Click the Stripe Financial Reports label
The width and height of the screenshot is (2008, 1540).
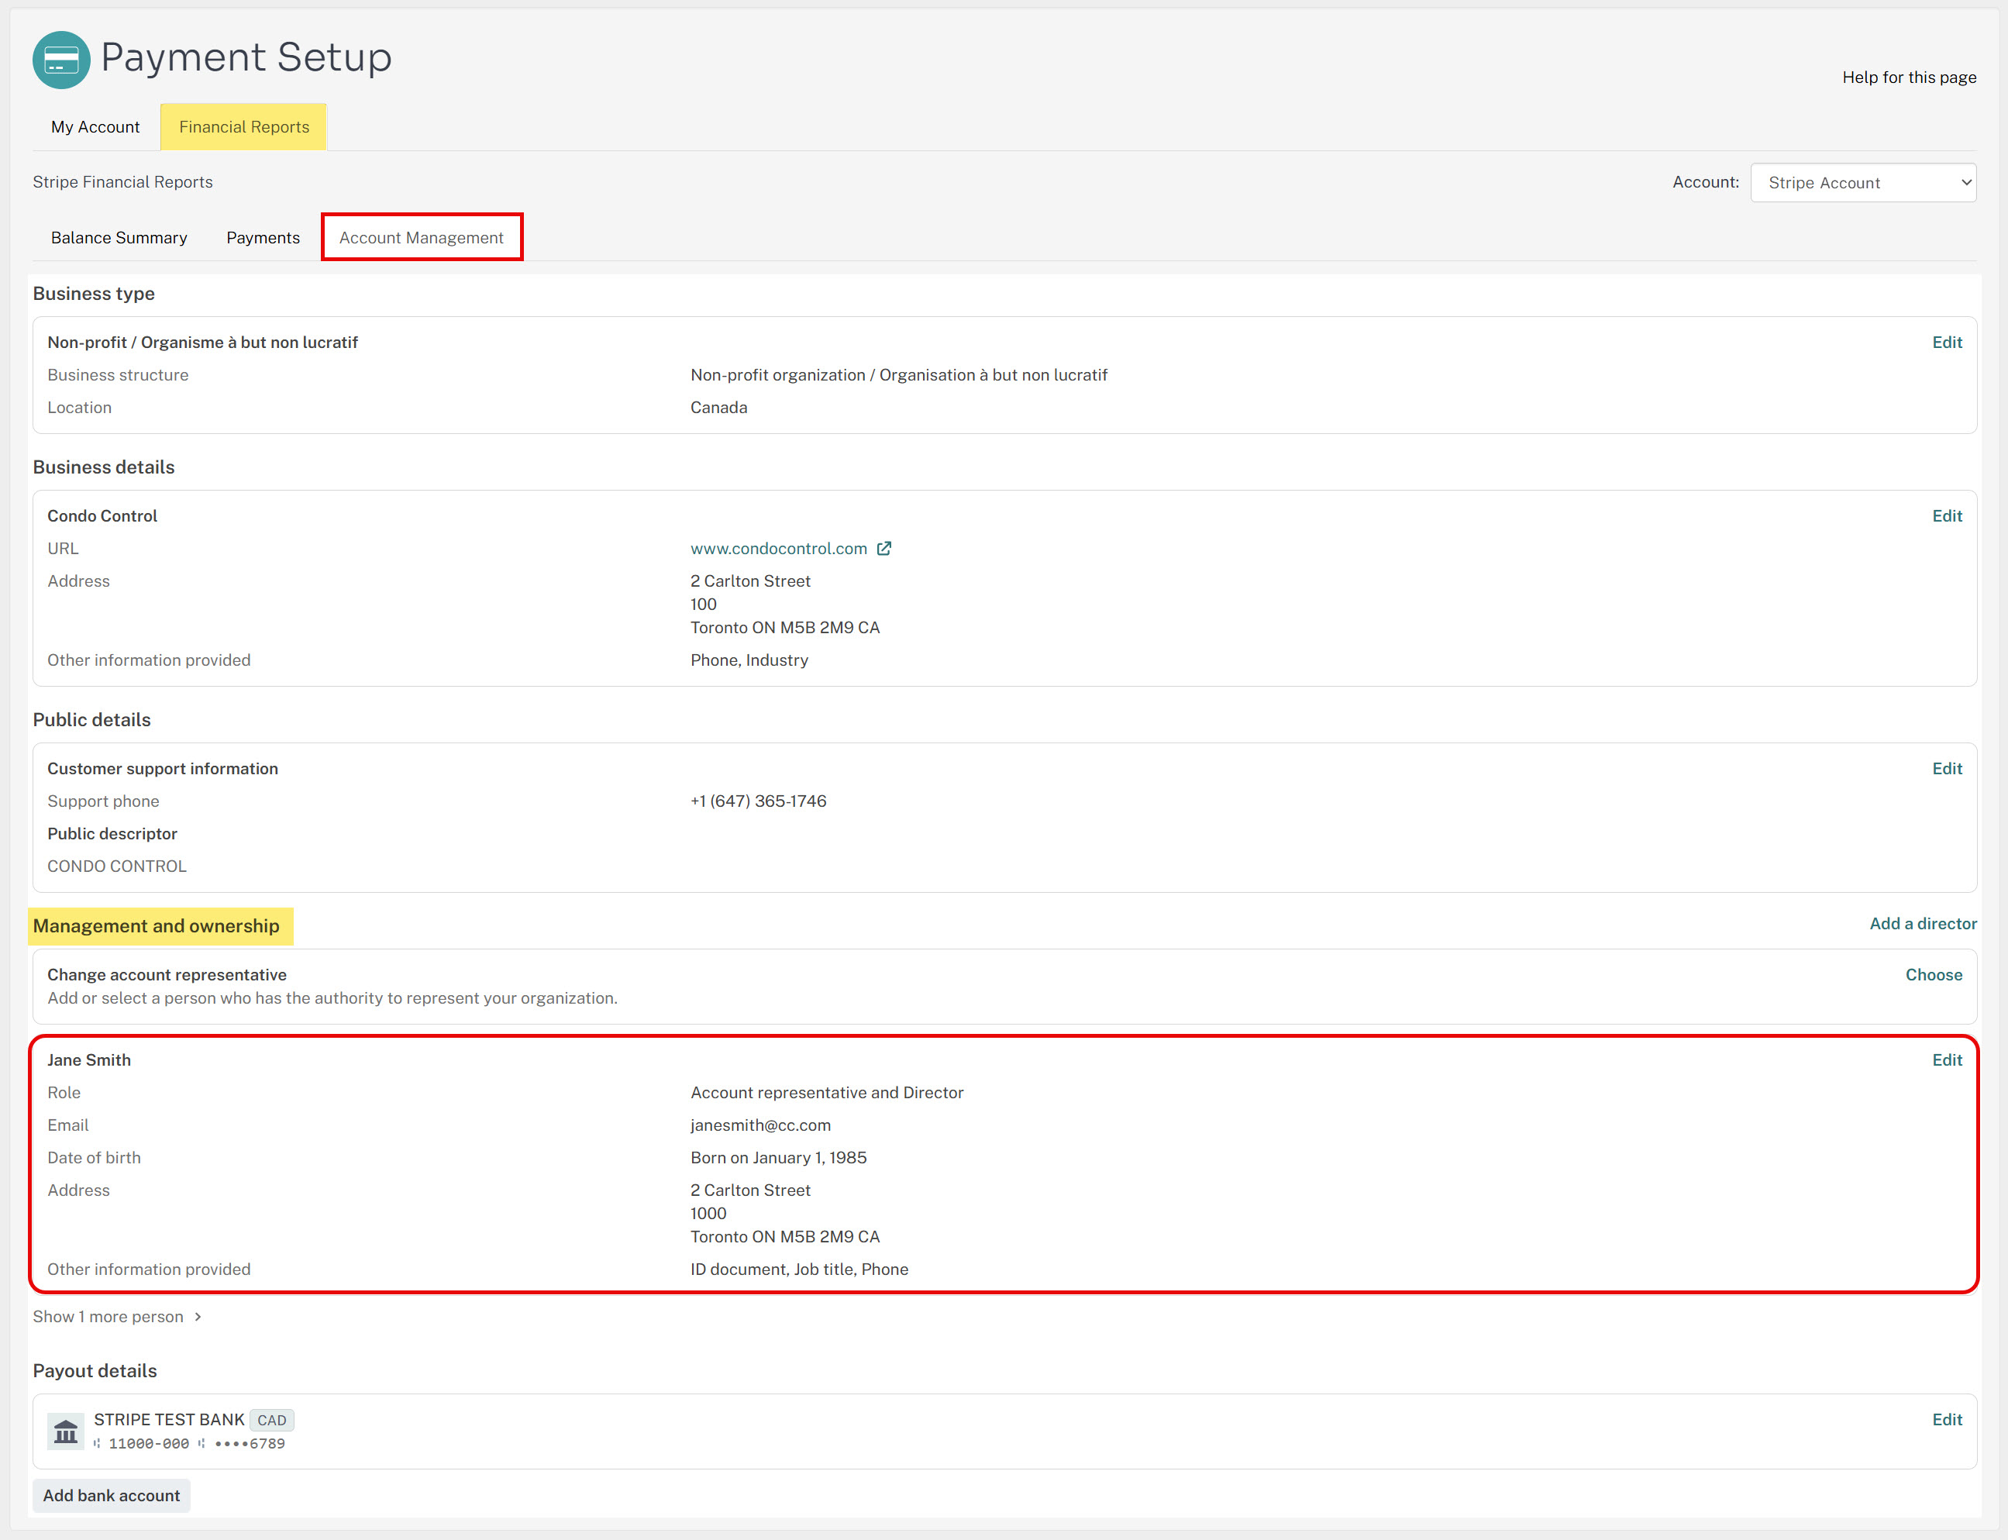coord(122,181)
